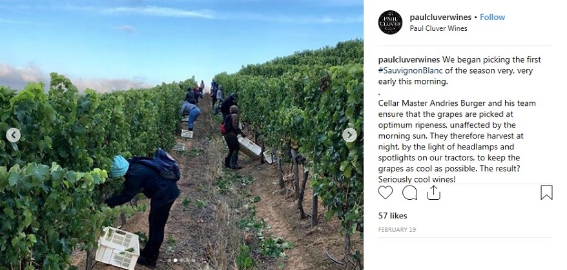The height and width of the screenshot is (270, 567).
Task: Open the paulcluverwines username in the header
Action: pos(440,17)
